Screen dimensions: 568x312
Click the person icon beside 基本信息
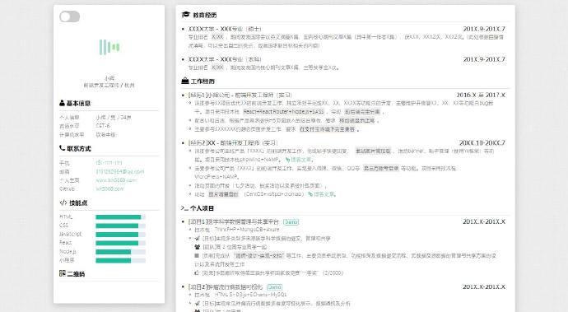62,103
